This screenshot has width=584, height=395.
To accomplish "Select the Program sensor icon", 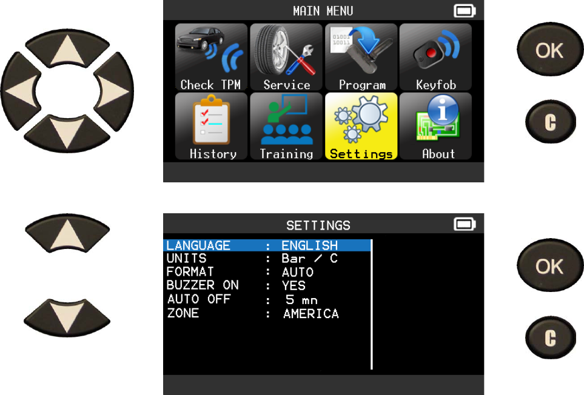I will (361, 58).
